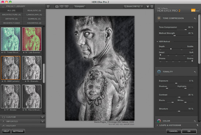Viewport: 201px width, 135px height.
Task: Set Detail to the Soft stop
Action: pyautogui.click(x=192, y=55)
